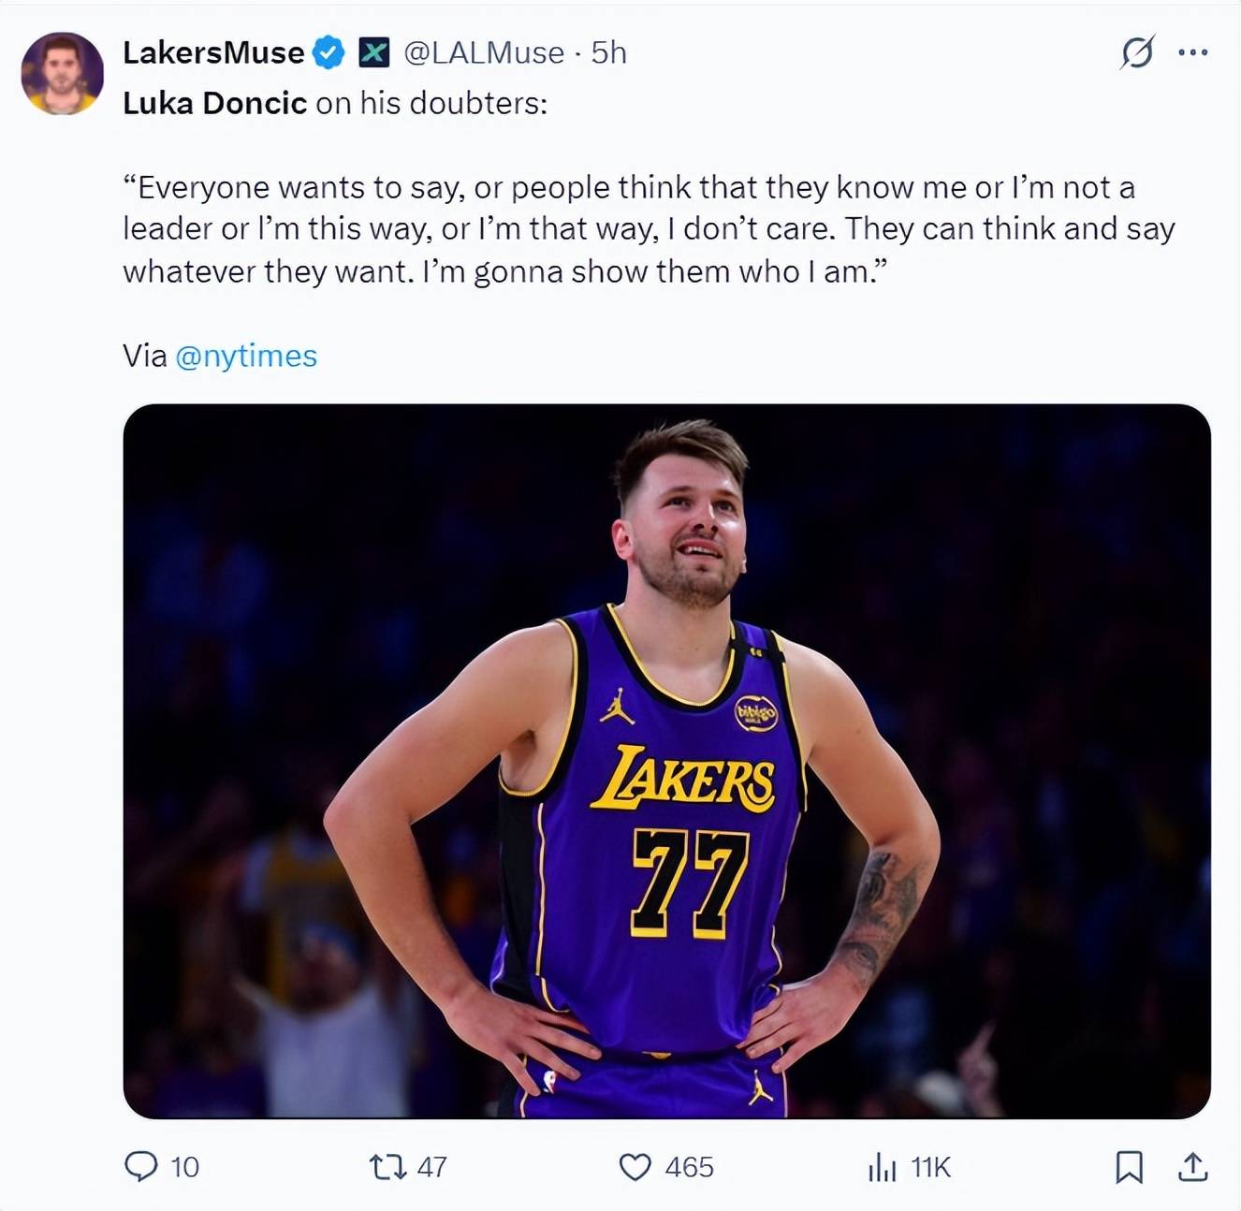Enlarge the Lakers number 77 photo
Viewport: 1241px width, 1211px height.
click(x=666, y=760)
